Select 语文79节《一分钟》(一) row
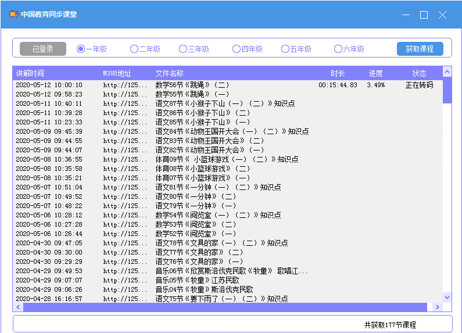This screenshot has height=333, width=462. pos(227,206)
